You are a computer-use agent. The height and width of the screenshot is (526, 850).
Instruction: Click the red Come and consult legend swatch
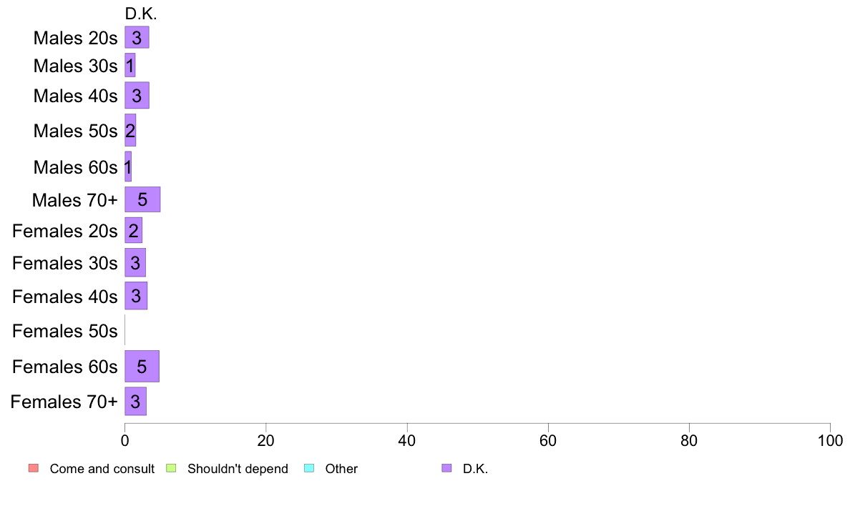tap(34, 468)
